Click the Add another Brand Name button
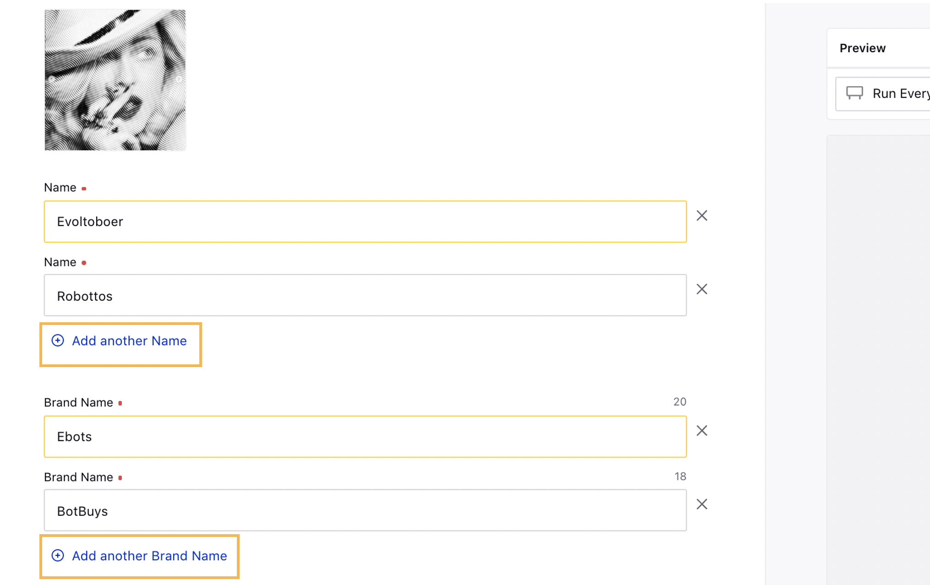The width and height of the screenshot is (930, 585). pyautogui.click(x=138, y=555)
